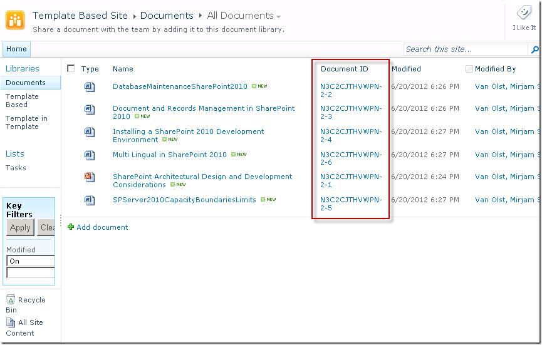Open Word icon for DatabaseMaintenanceSharePoint2010
This screenshot has width=542, height=345.
[90, 86]
